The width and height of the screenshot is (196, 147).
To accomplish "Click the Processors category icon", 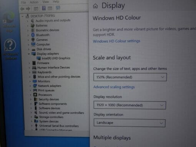I will pyautogui.click(x=35, y=95).
